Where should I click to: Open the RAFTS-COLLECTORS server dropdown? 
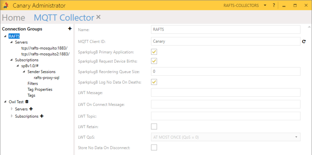pyautogui.click(x=265, y=5)
